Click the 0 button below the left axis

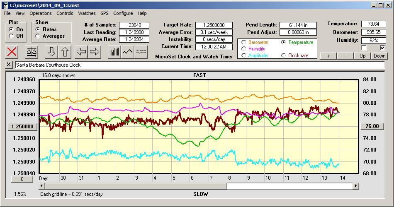pyautogui.click(x=22, y=179)
